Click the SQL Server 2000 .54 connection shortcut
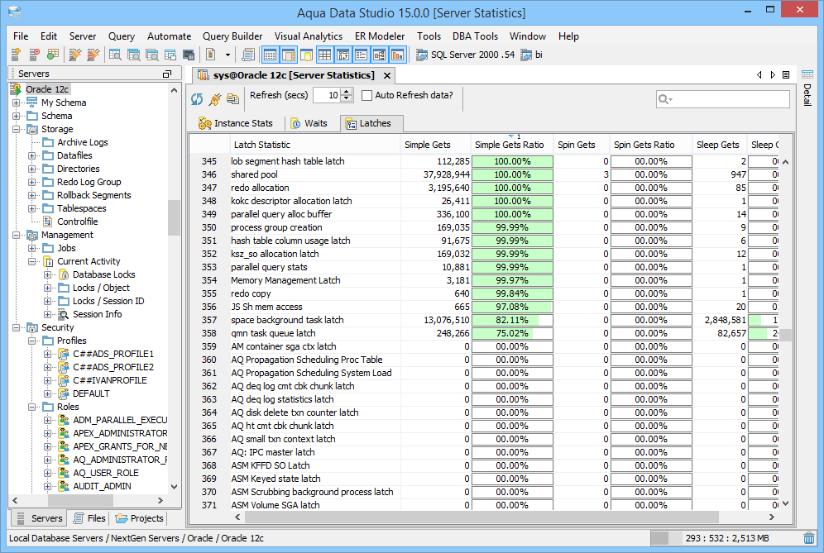Screen dimensions: 824x553 [466, 55]
